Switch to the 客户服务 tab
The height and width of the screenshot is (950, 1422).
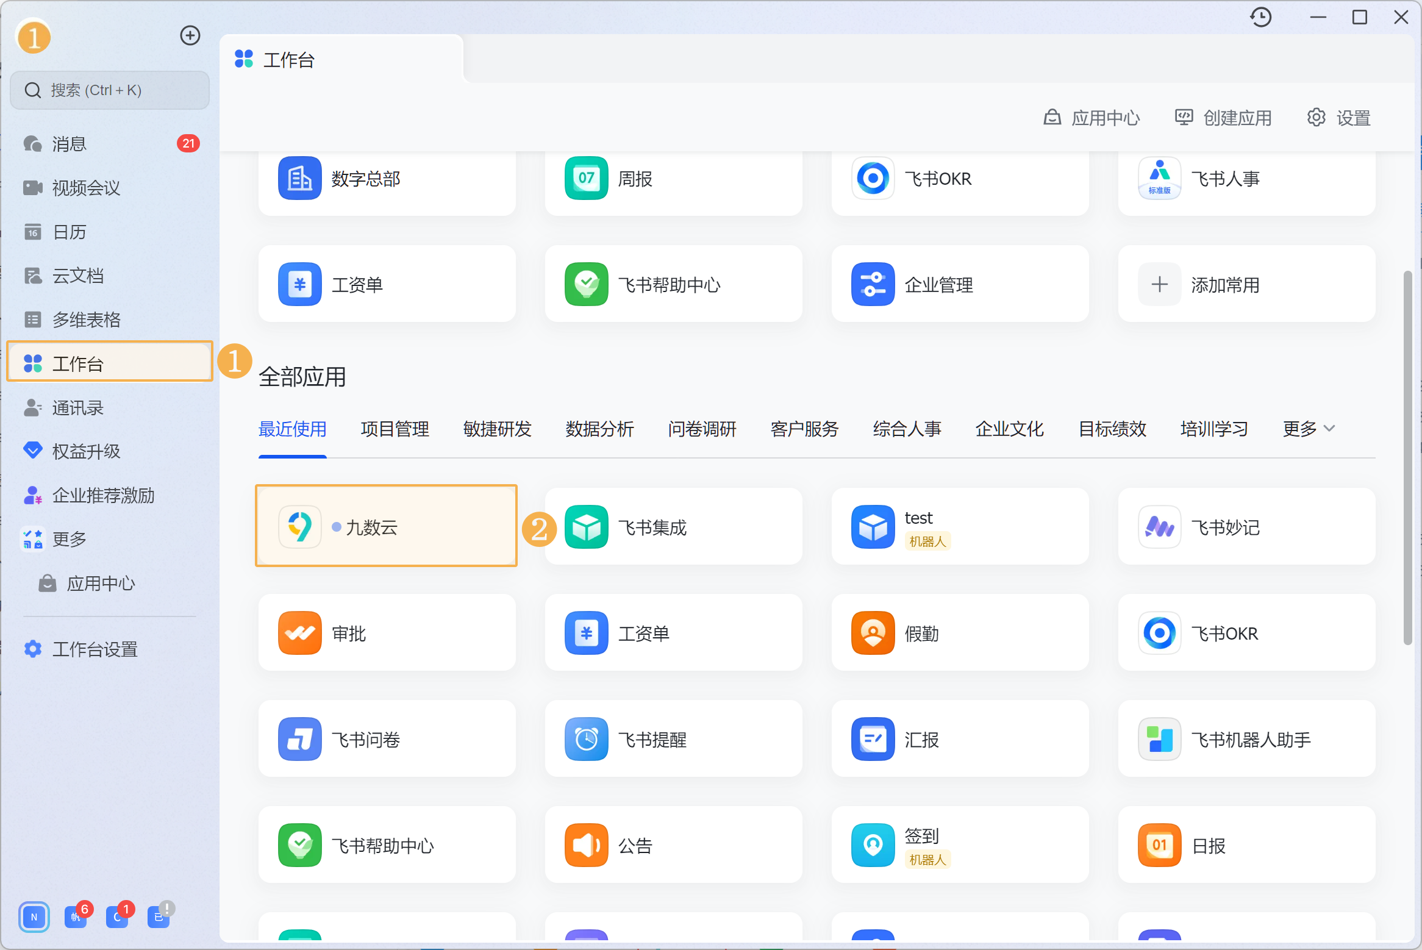coord(805,429)
